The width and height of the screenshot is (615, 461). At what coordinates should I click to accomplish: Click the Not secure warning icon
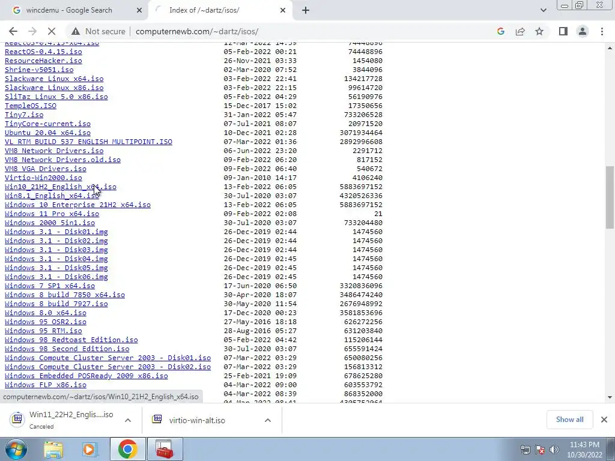pos(76,31)
